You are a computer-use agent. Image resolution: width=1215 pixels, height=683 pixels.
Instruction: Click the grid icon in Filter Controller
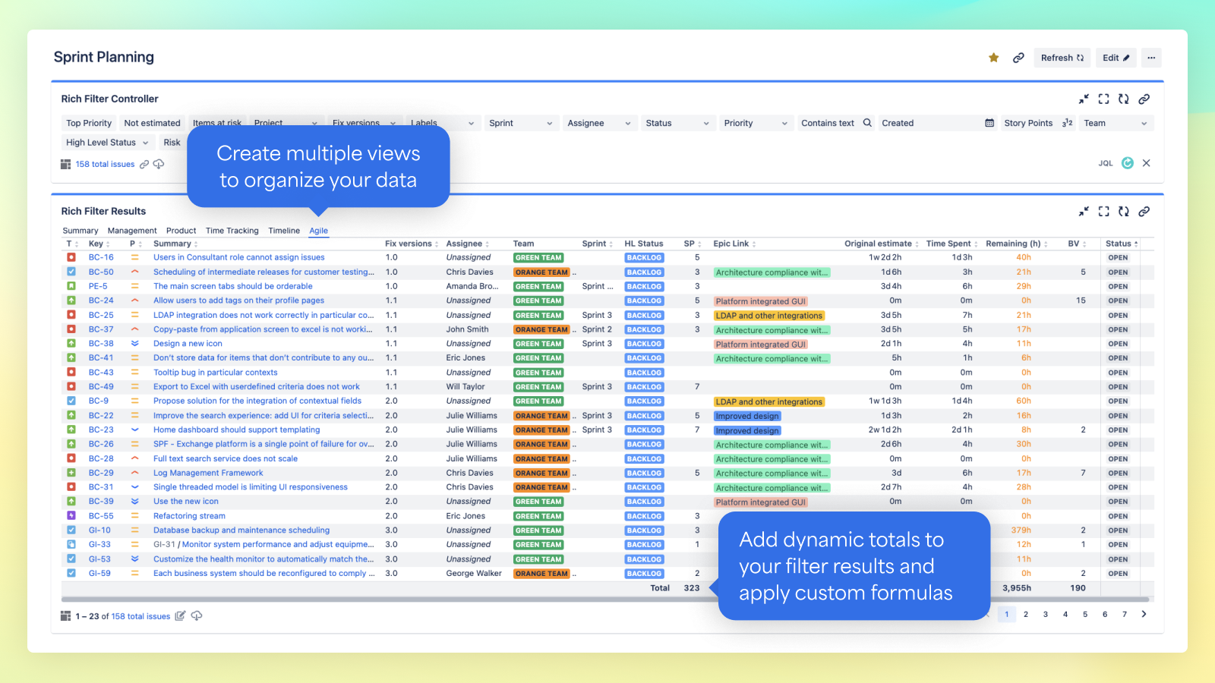(66, 164)
